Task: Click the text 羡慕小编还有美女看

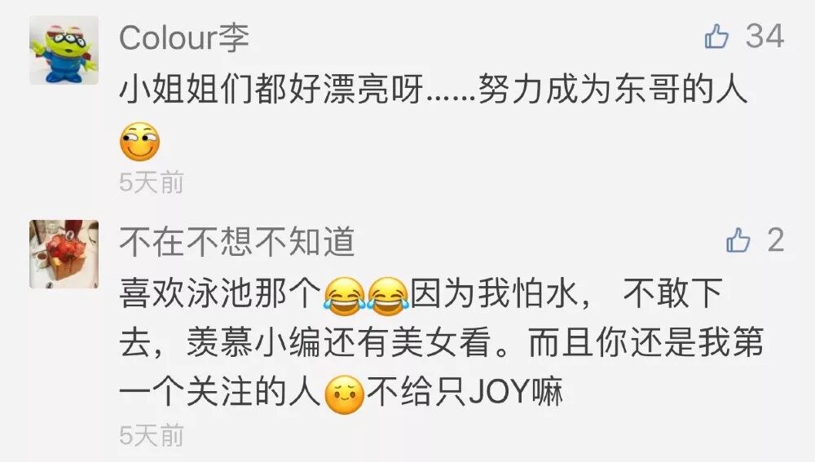Action: coord(339,343)
